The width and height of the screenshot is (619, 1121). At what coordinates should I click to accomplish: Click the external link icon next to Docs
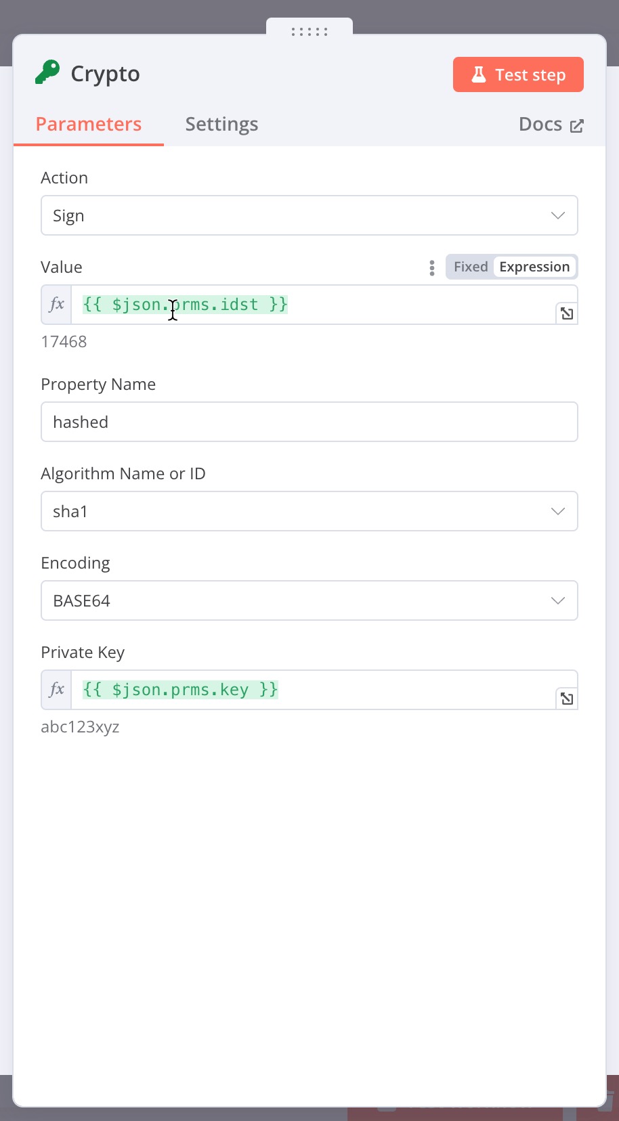click(576, 126)
